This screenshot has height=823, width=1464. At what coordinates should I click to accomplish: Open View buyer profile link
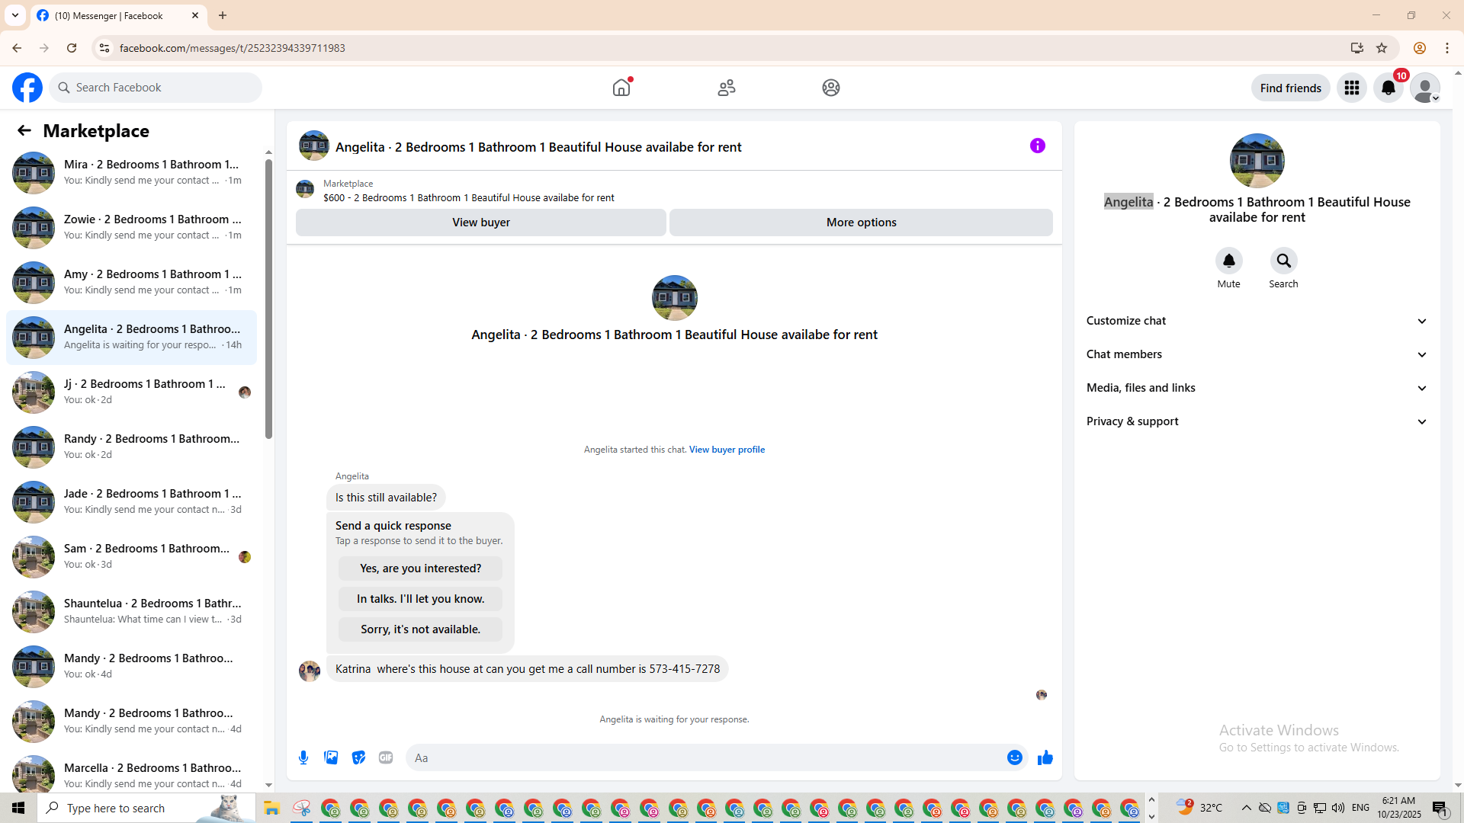tap(727, 450)
